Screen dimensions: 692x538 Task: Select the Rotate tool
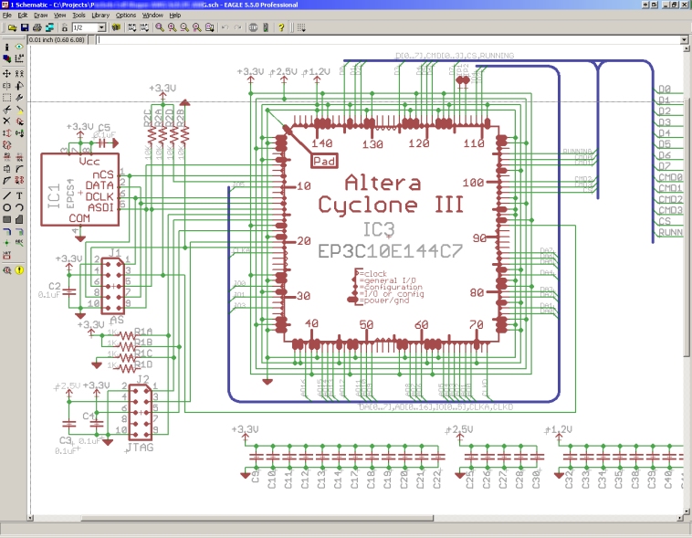(x=19, y=85)
